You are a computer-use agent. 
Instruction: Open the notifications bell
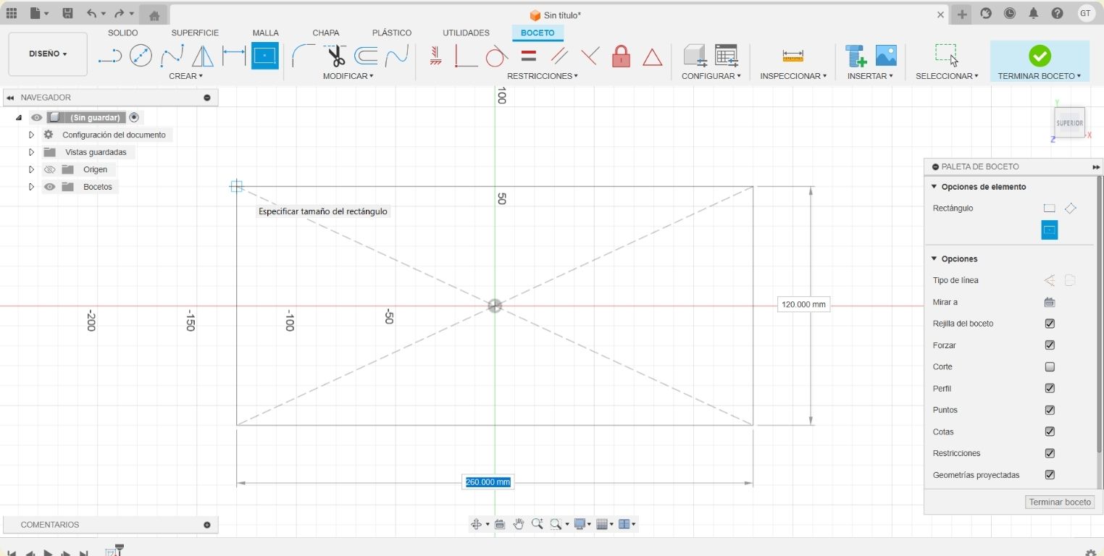tap(1034, 14)
